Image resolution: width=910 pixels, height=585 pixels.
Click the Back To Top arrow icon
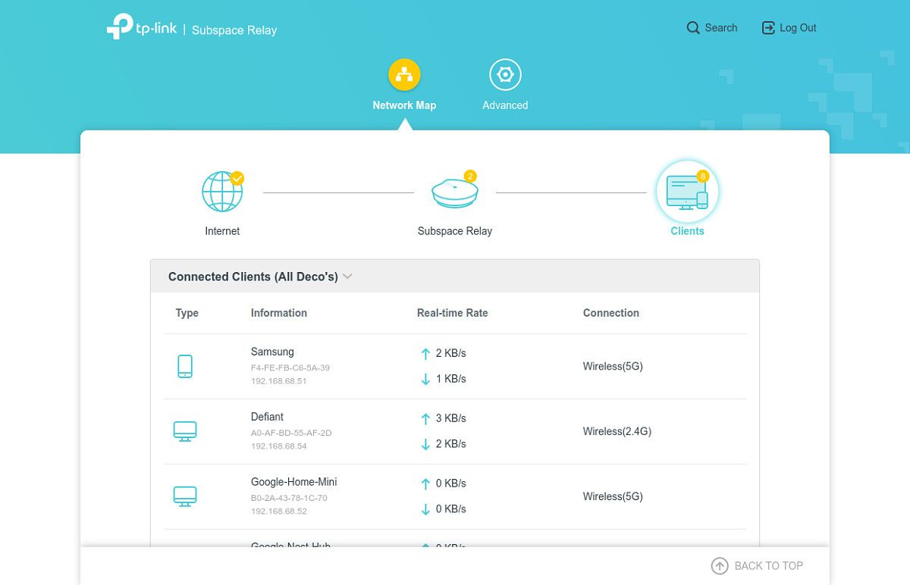pos(719,565)
